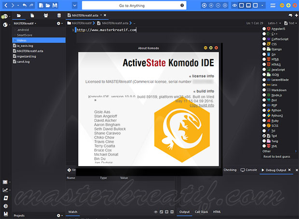This screenshot has height=219, width=299.
Task: Switch to the HTML bottom tab
Action: [x=217, y=212]
